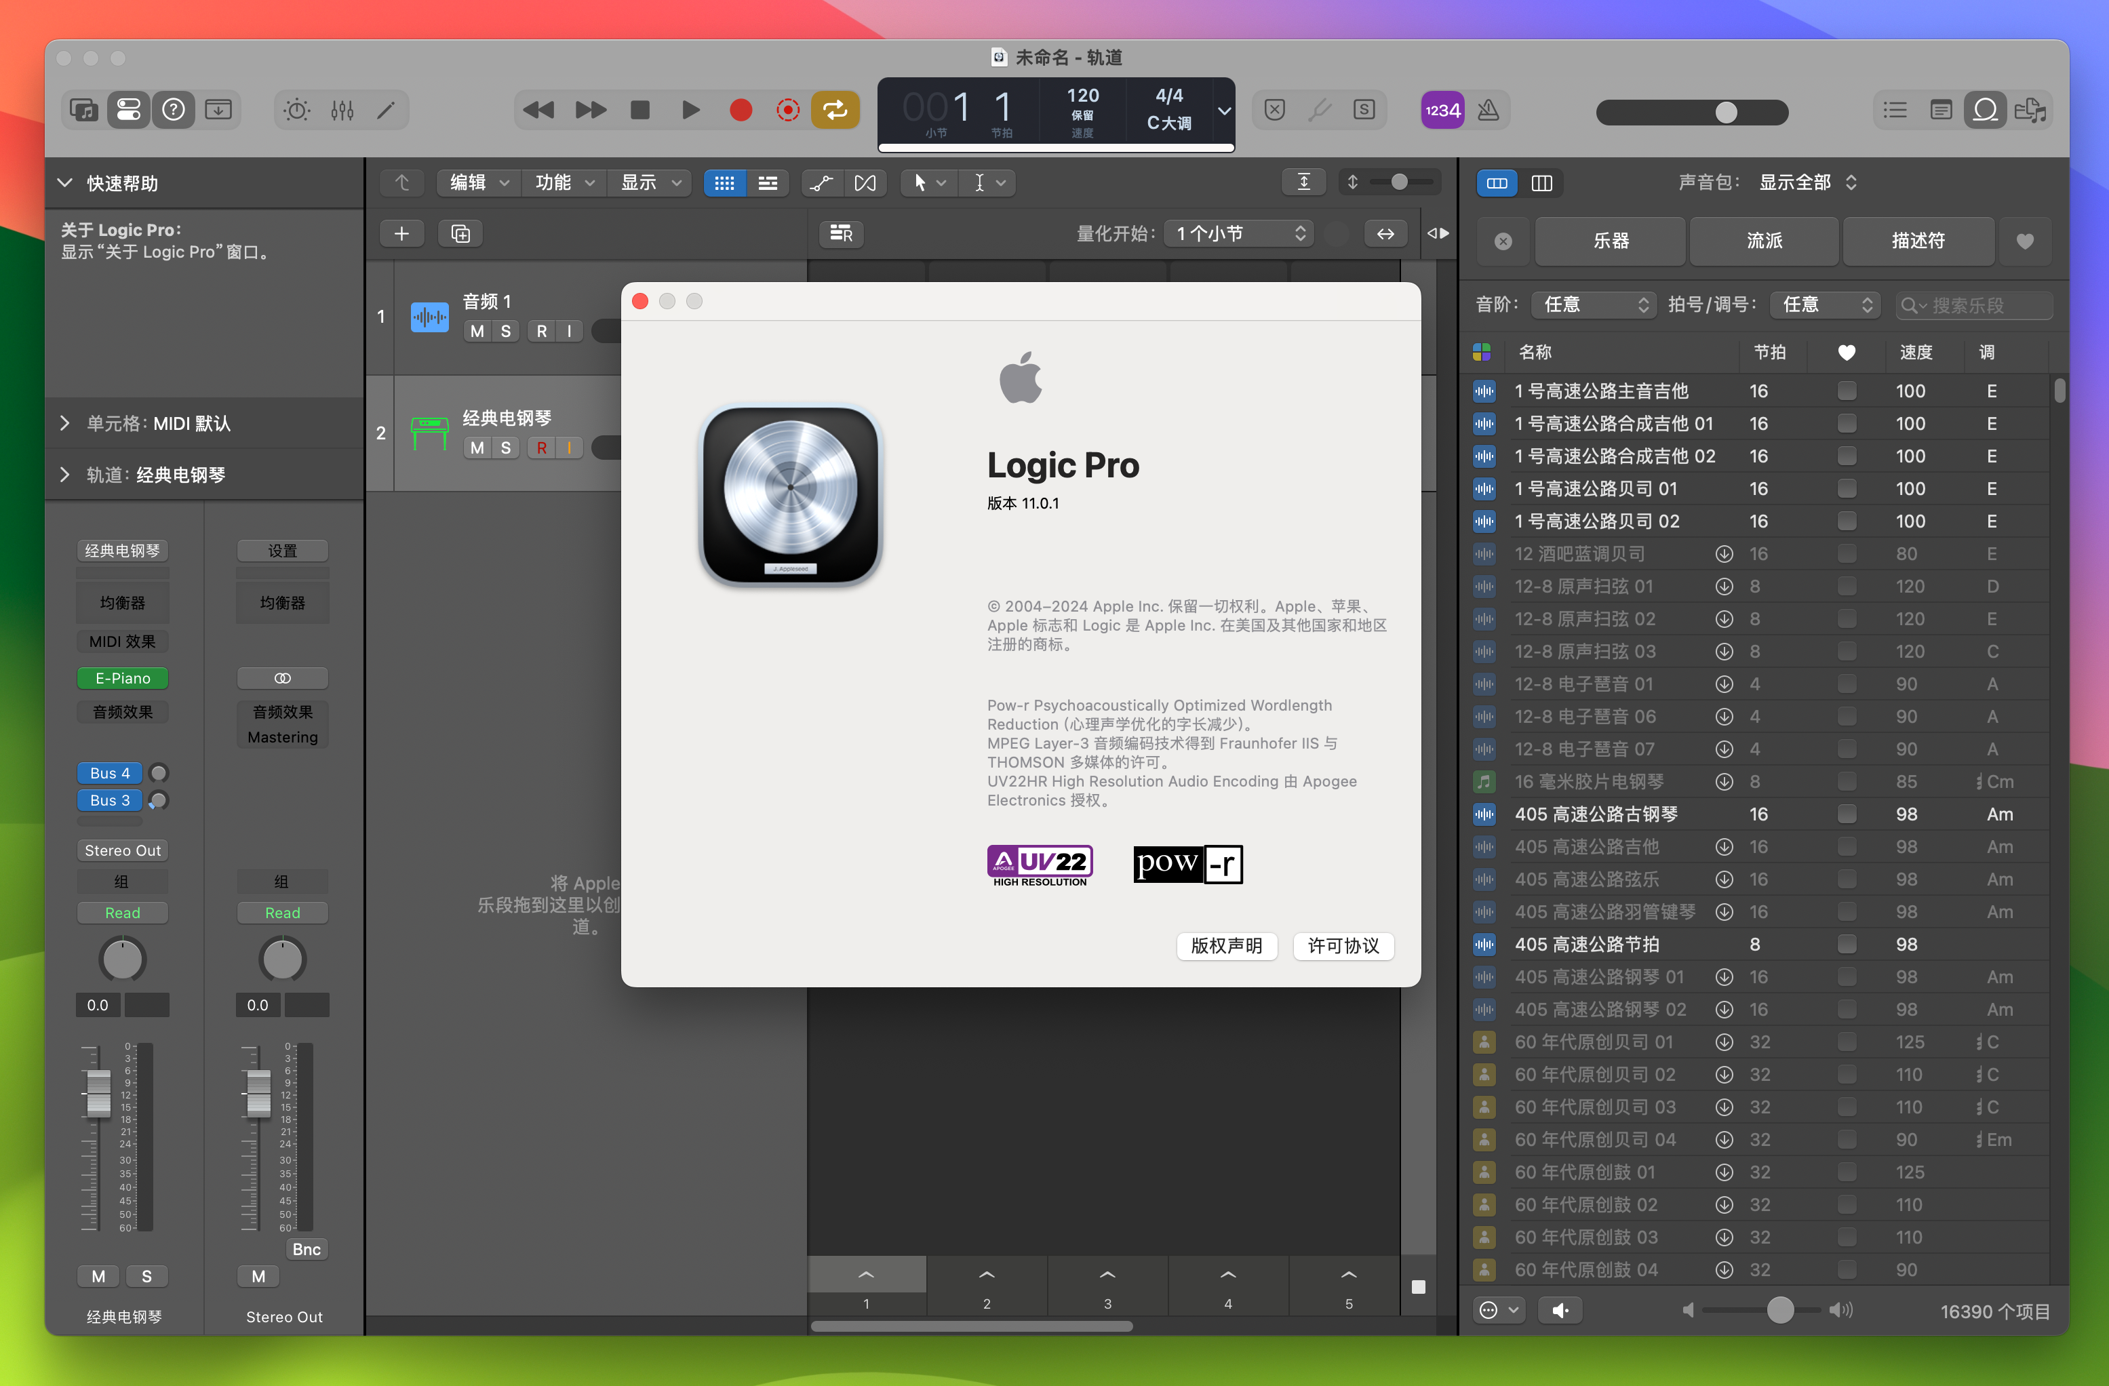The image size is (2109, 1386).
Task: Fast forward the playhead
Action: tap(590, 110)
